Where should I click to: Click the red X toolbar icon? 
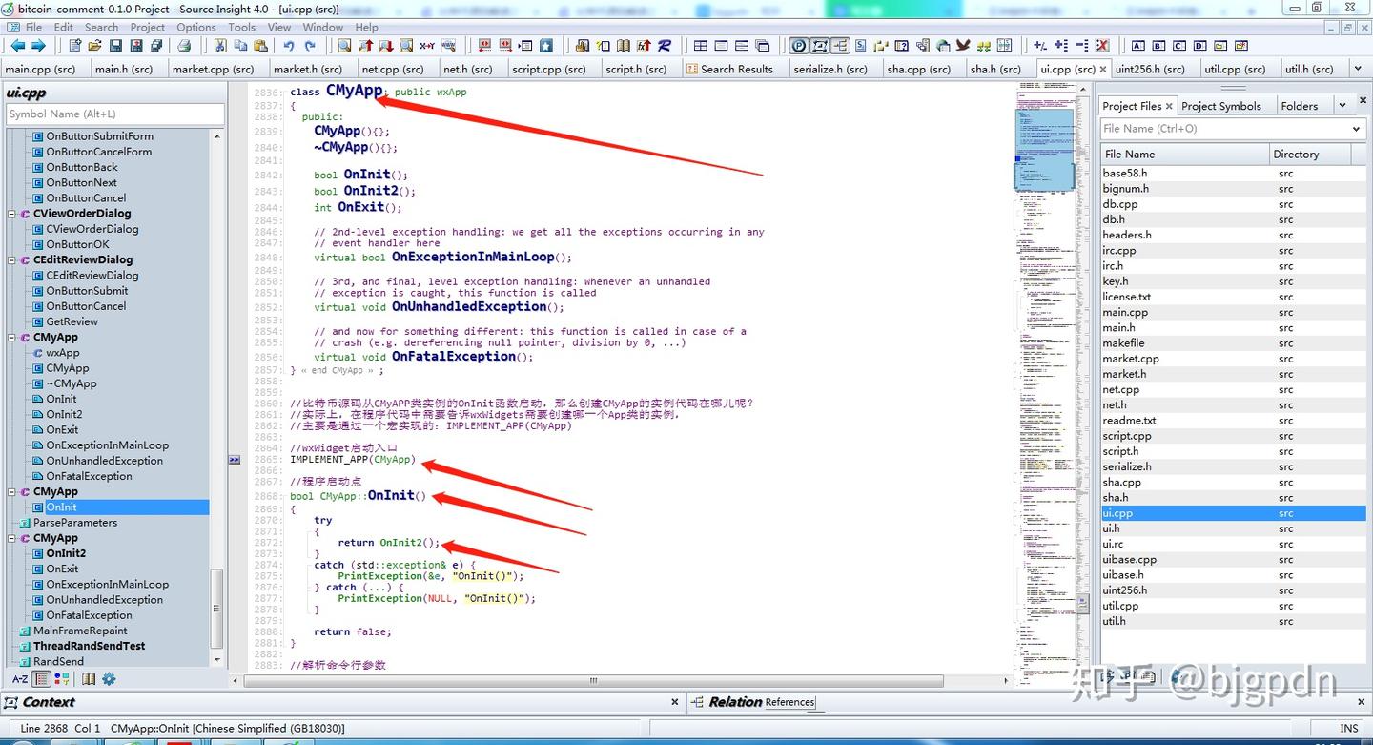click(x=1102, y=46)
